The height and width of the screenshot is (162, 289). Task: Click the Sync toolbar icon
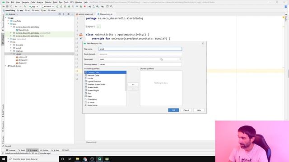click(x=11, y=6)
